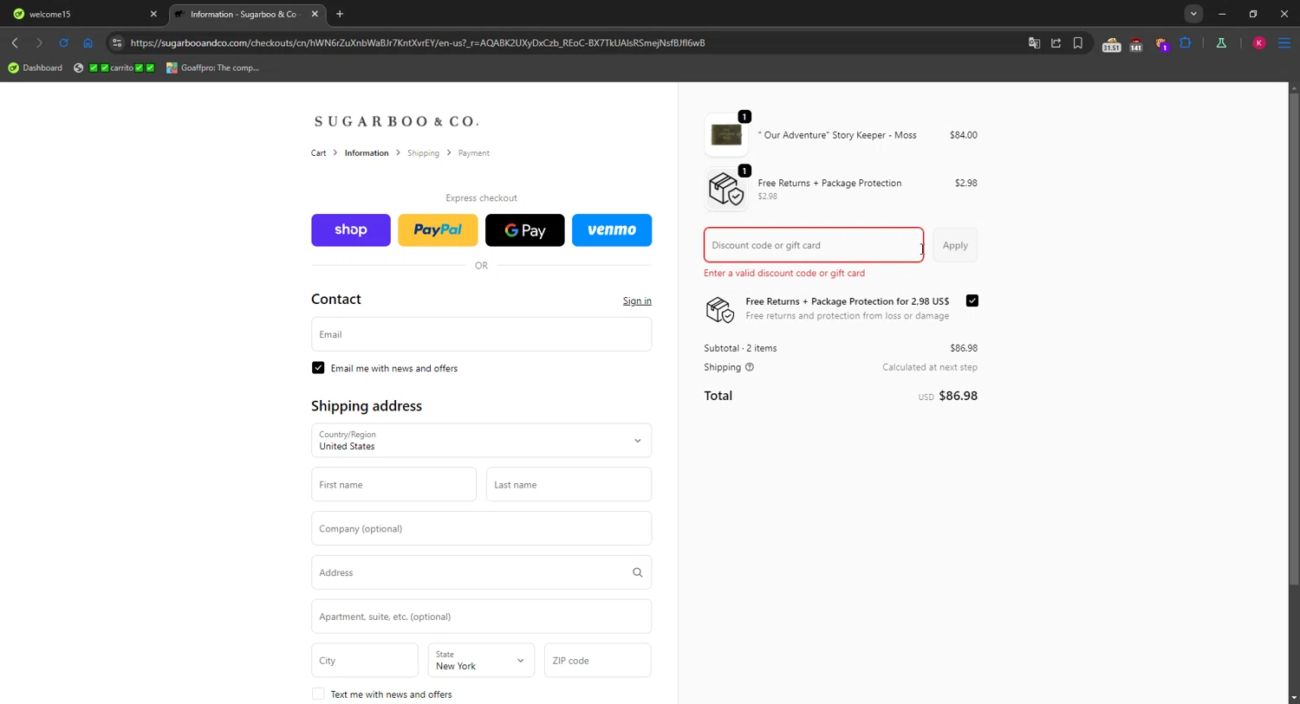
Task: Bookmark this page with the bookmark icon
Action: [x=1078, y=42]
